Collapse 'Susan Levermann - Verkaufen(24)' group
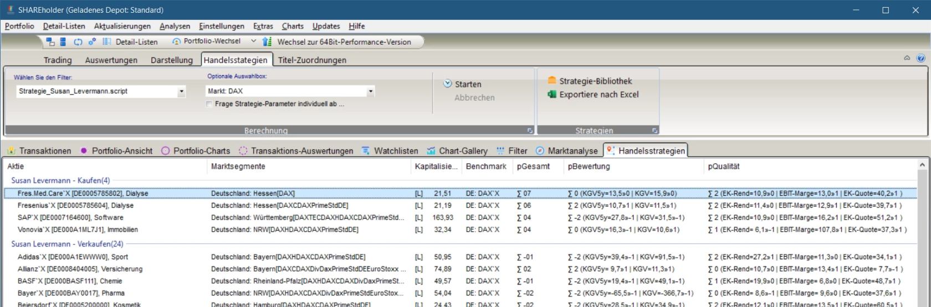The height and width of the screenshot is (307, 931). click(x=67, y=244)
